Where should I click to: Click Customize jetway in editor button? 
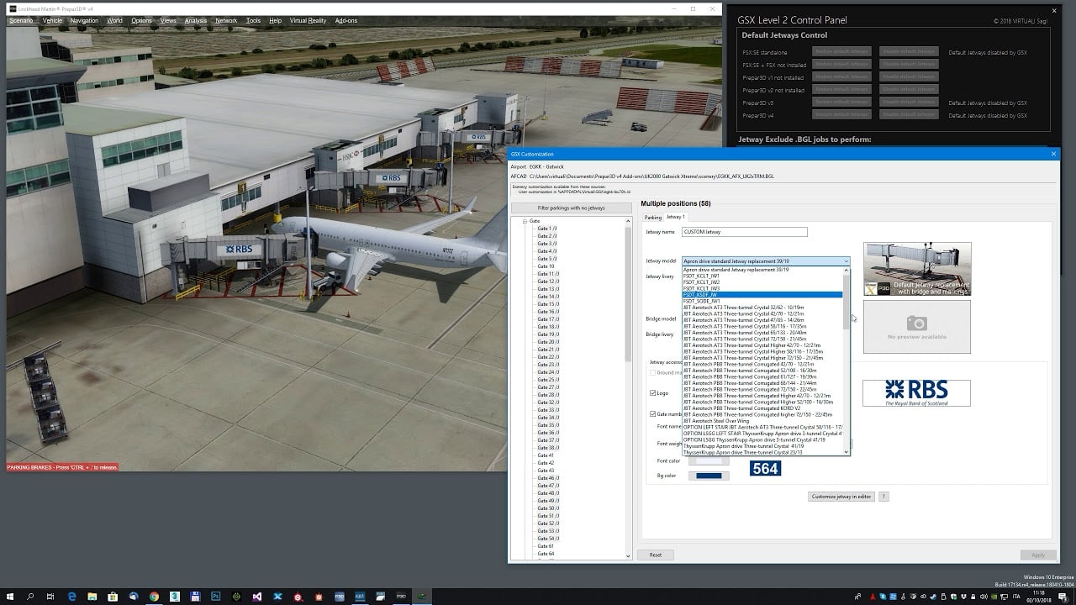[x=841, y=497]
